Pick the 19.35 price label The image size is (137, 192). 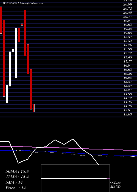(128, 29)
